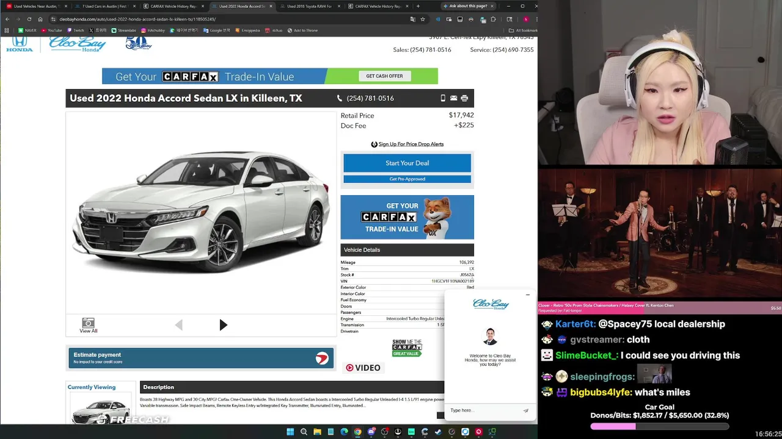This screenshot has width=782, height=439.
Task: Open a new browser tab with plus button
Action: (418, 6)
